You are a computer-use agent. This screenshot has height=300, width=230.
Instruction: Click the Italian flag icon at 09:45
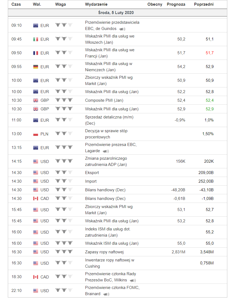36,39
